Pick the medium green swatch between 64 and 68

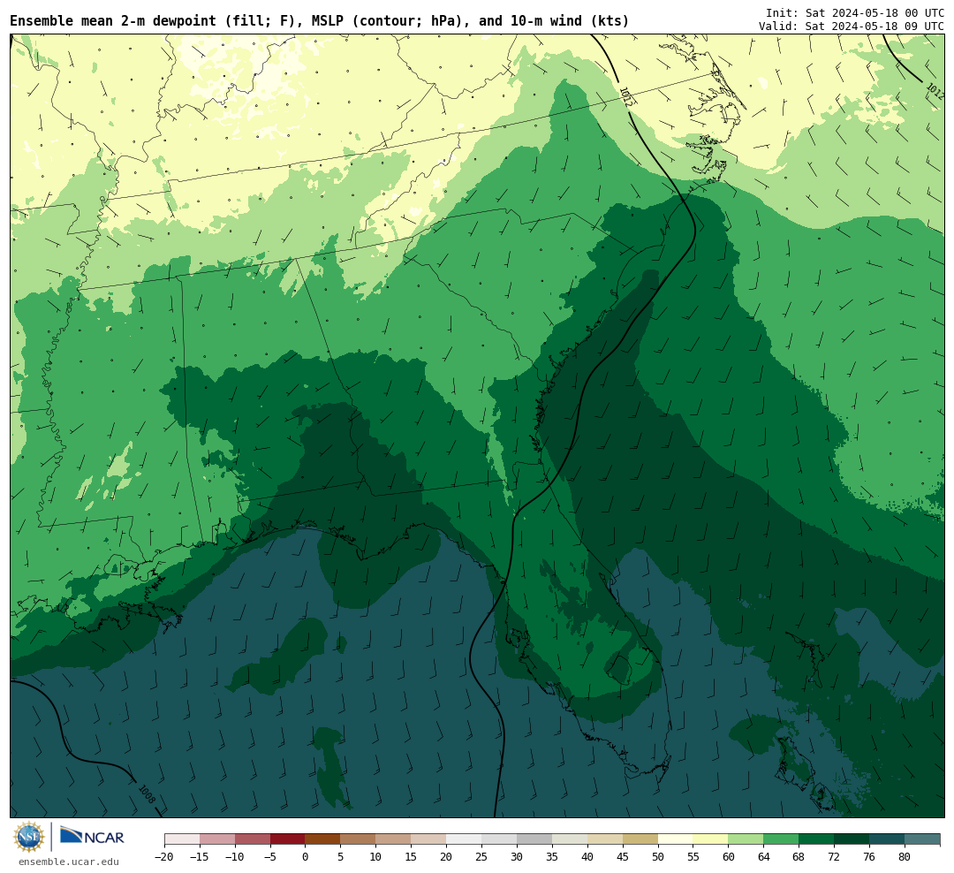point(781,839)
